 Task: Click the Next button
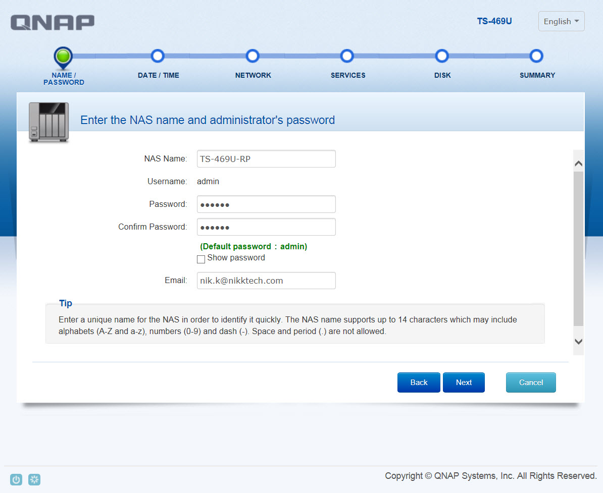[x=464, y=382]
